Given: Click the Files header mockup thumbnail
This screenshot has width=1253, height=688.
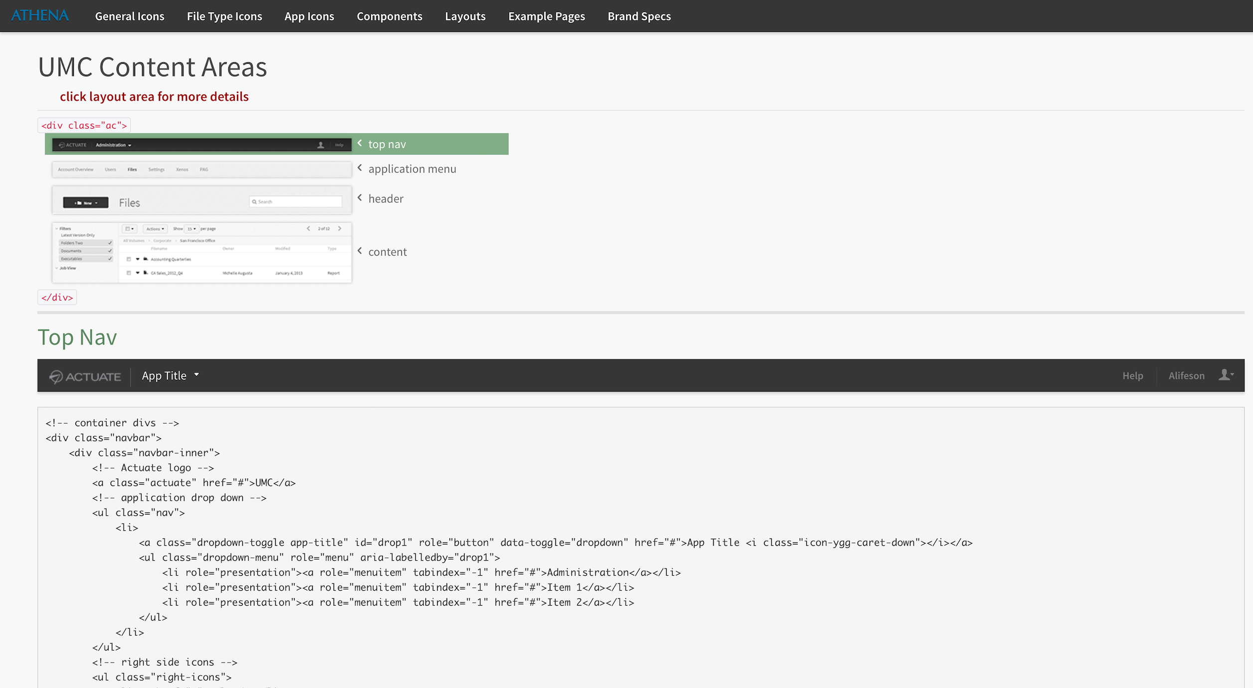Looking at the screenshot, I should click(202, 200).
